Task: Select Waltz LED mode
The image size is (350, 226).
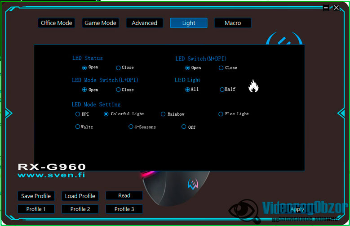Action: point(77,127)
